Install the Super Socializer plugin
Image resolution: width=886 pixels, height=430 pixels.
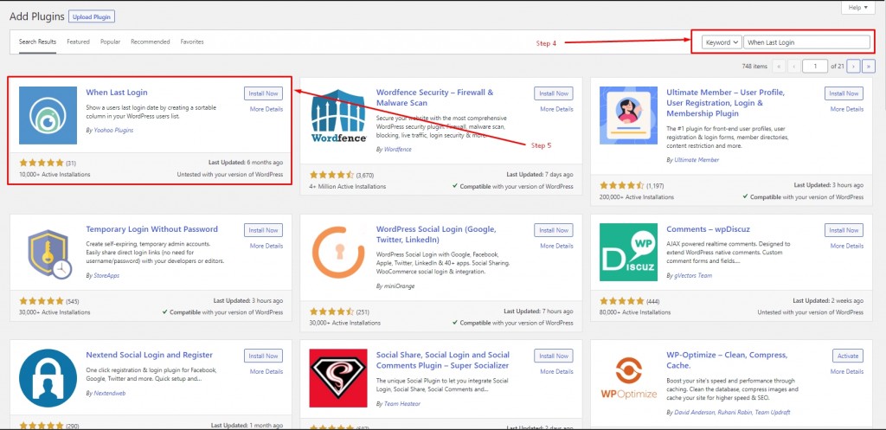554,356
